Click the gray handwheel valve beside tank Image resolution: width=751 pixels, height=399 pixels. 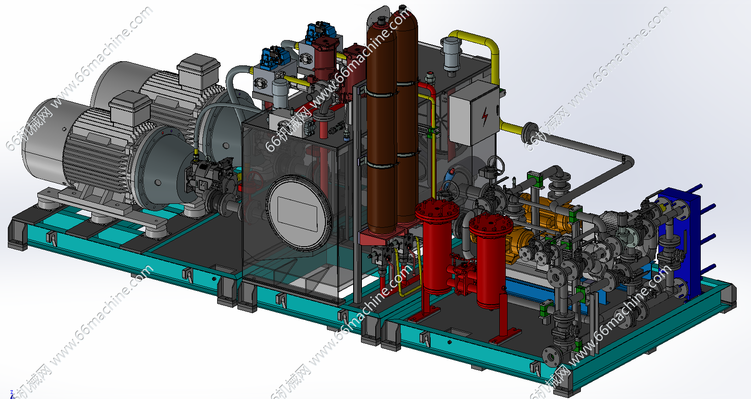[493, 164]
